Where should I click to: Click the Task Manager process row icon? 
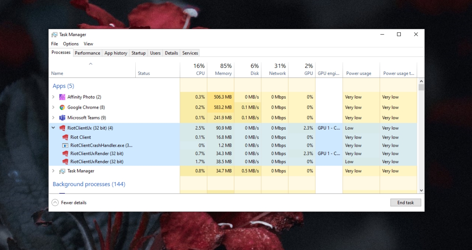click(x=62, y=171)
